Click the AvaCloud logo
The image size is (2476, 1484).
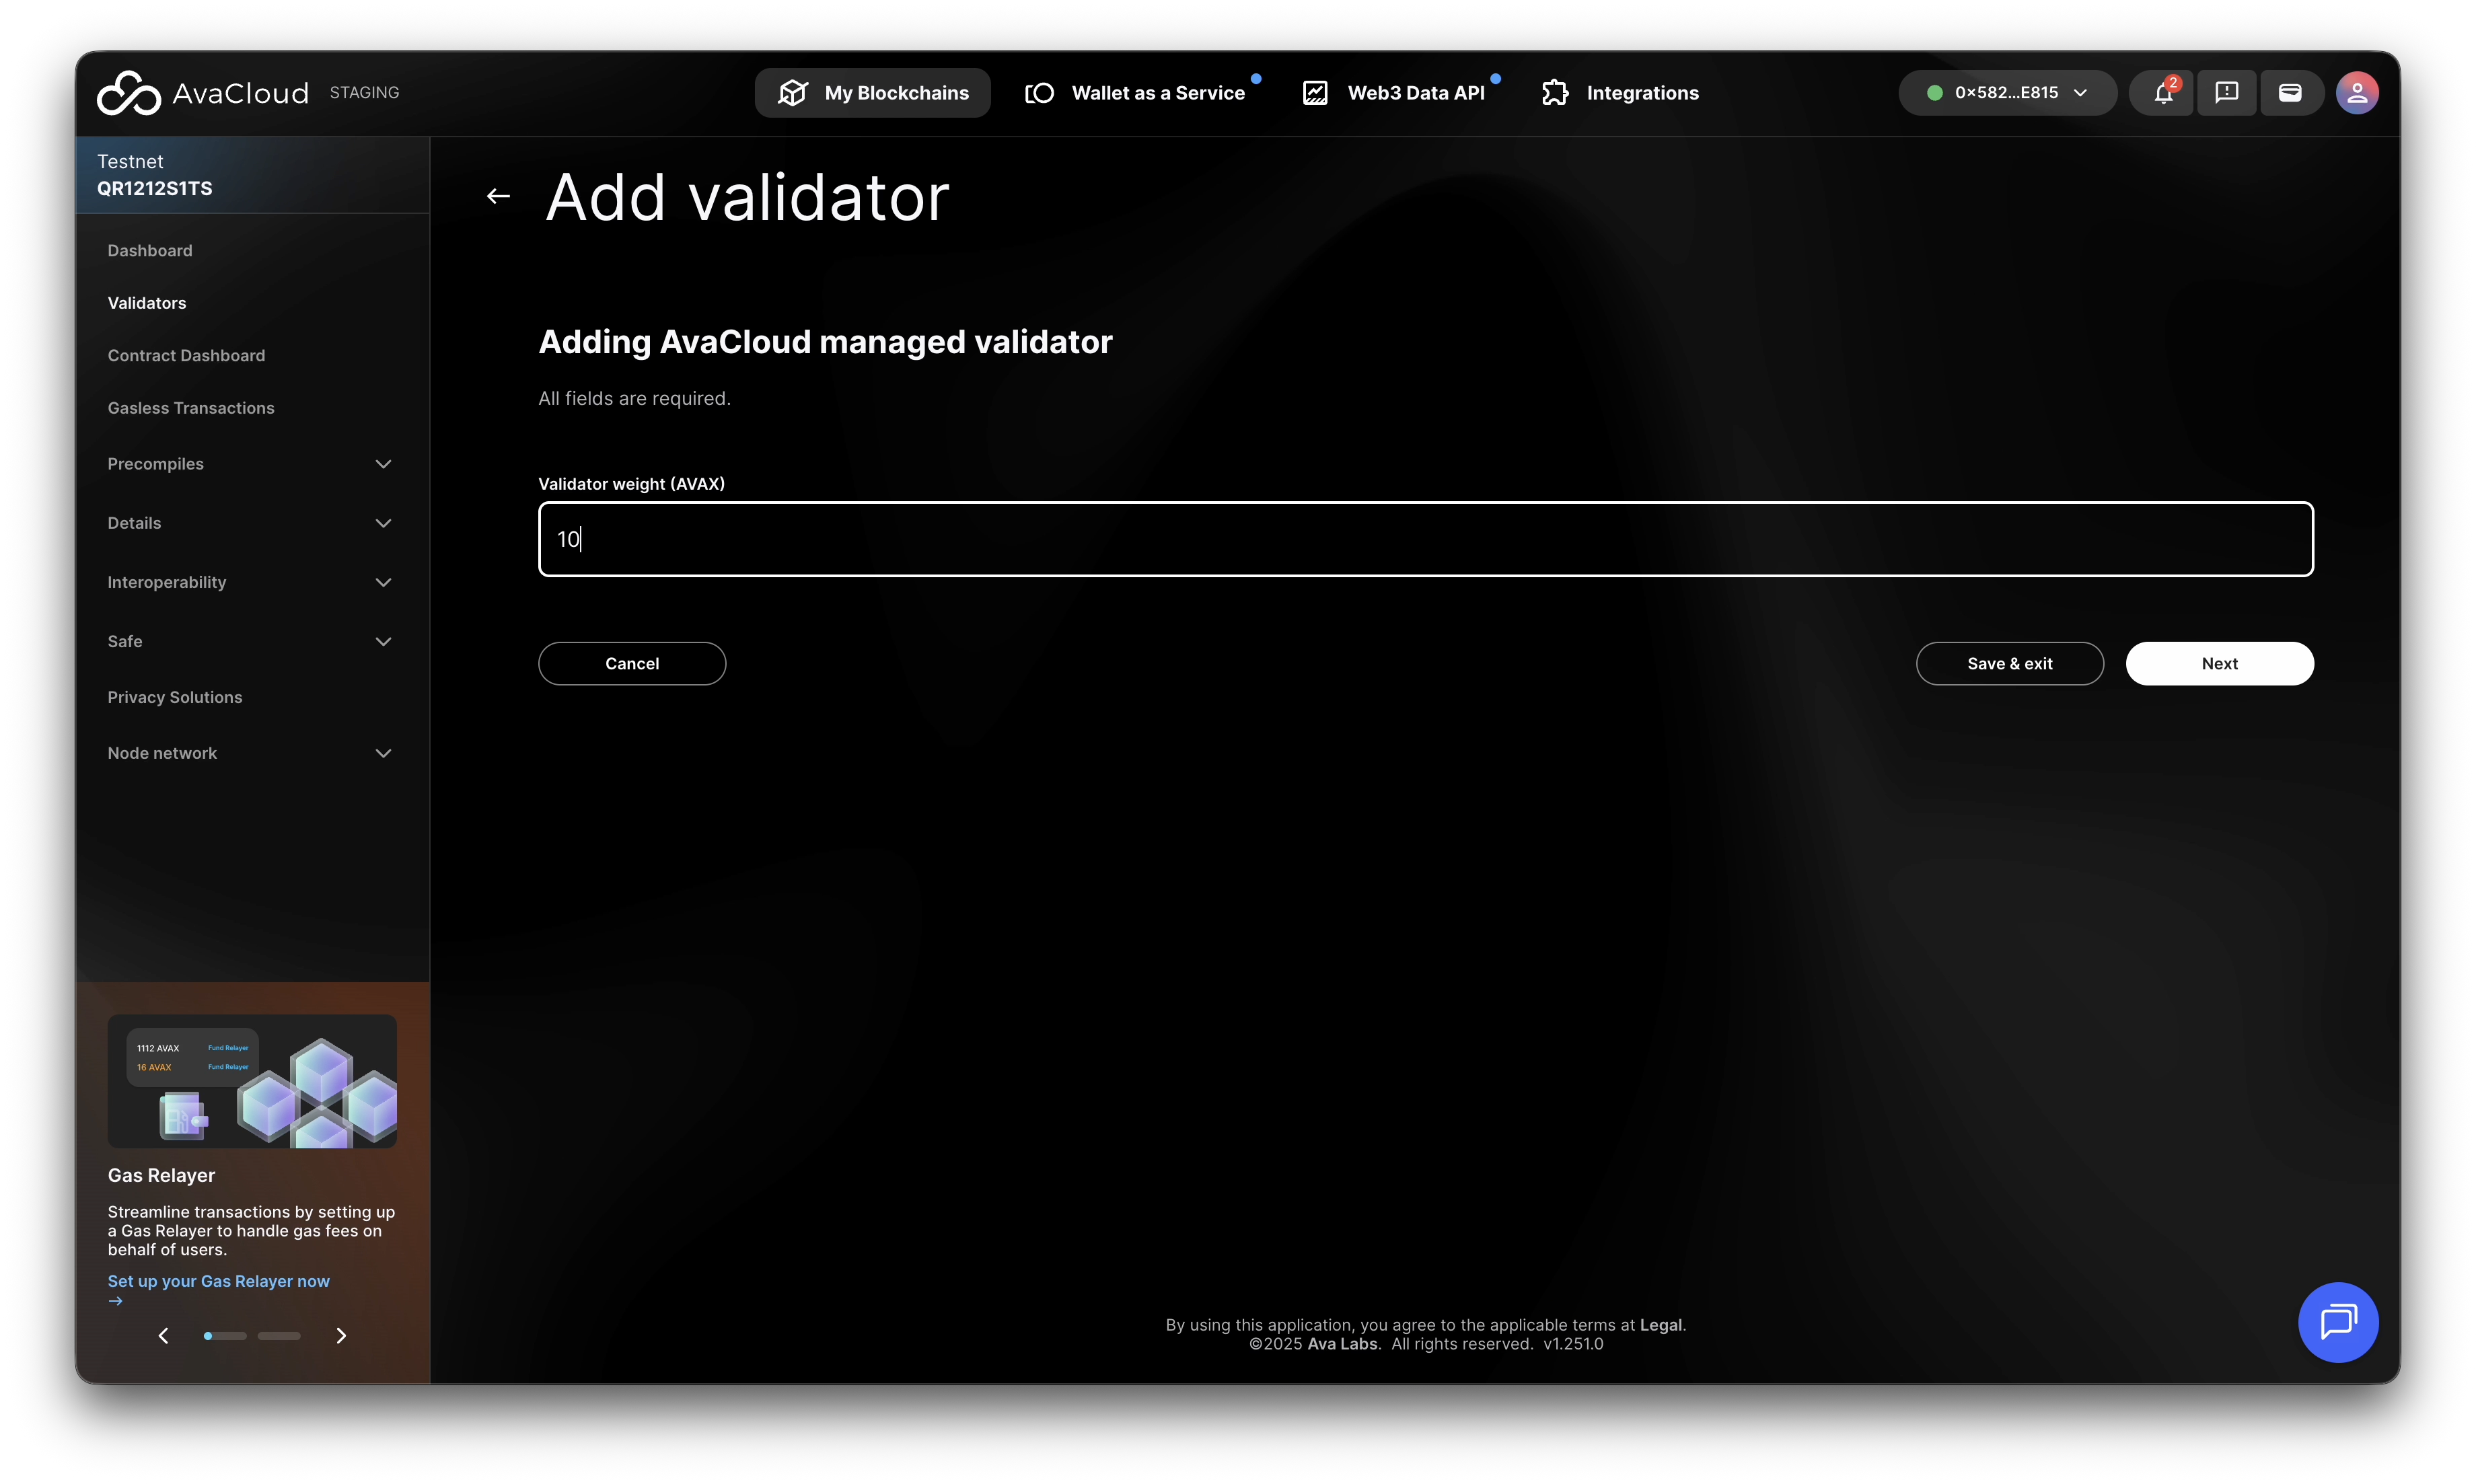point(203,93)
